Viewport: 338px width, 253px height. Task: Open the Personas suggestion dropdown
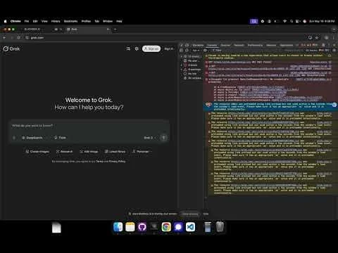[142, 152]
